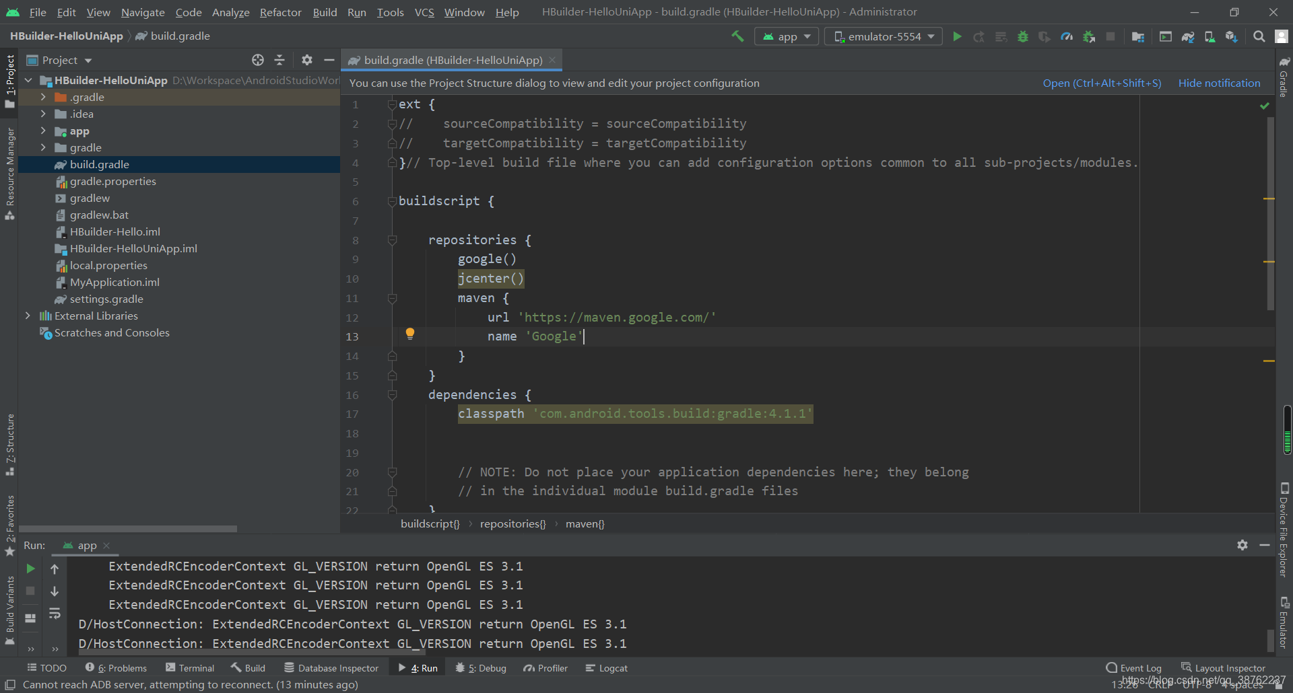The height and width of the screenshot is (693, 1293).
Task: Select Scratches and Consoles
Action: [x=111, y=332]
